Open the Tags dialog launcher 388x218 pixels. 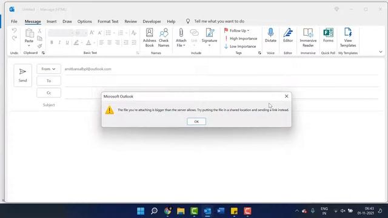pyautogui.click(x=259, y=53)
